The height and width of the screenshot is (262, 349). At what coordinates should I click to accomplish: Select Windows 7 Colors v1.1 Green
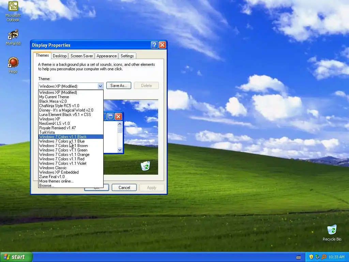tap(71, 150)
